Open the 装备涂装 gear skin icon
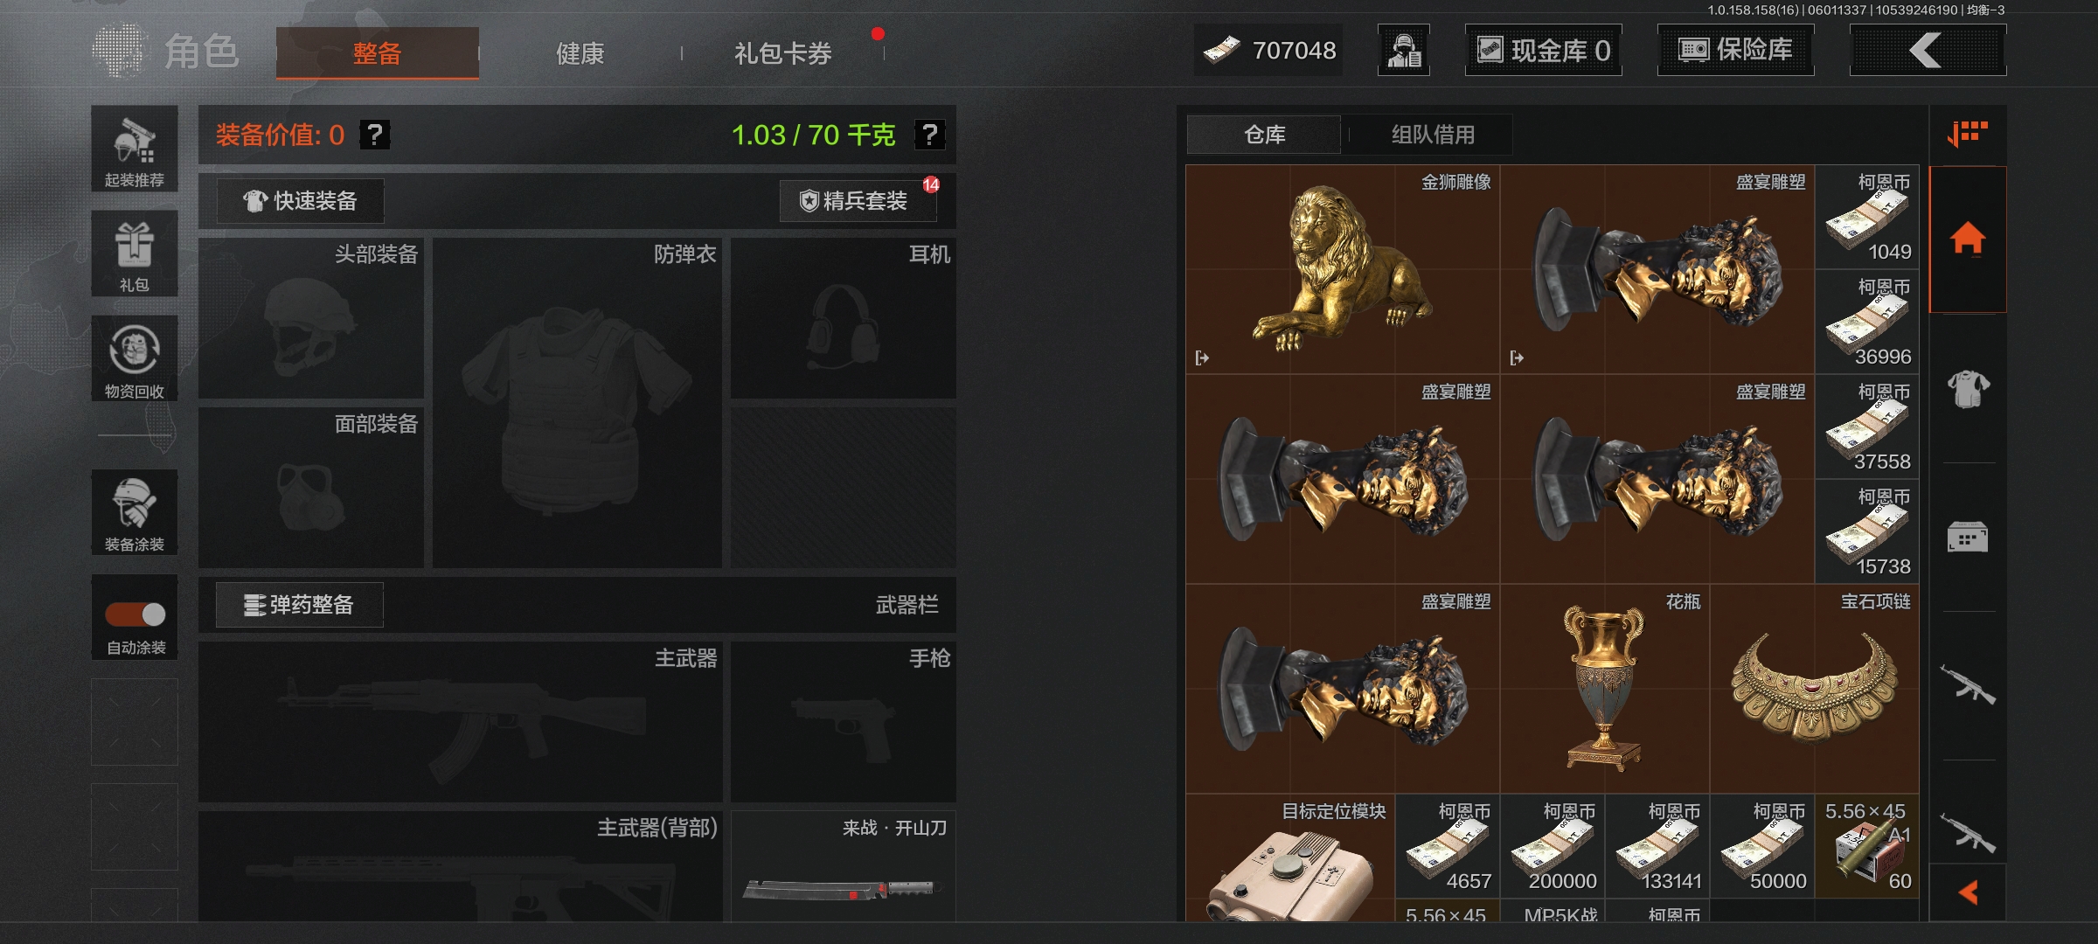The image size is (2098, 944). tap(135, 512)
